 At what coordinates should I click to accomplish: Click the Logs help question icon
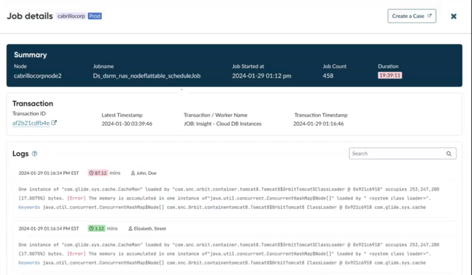click(35, 153)
